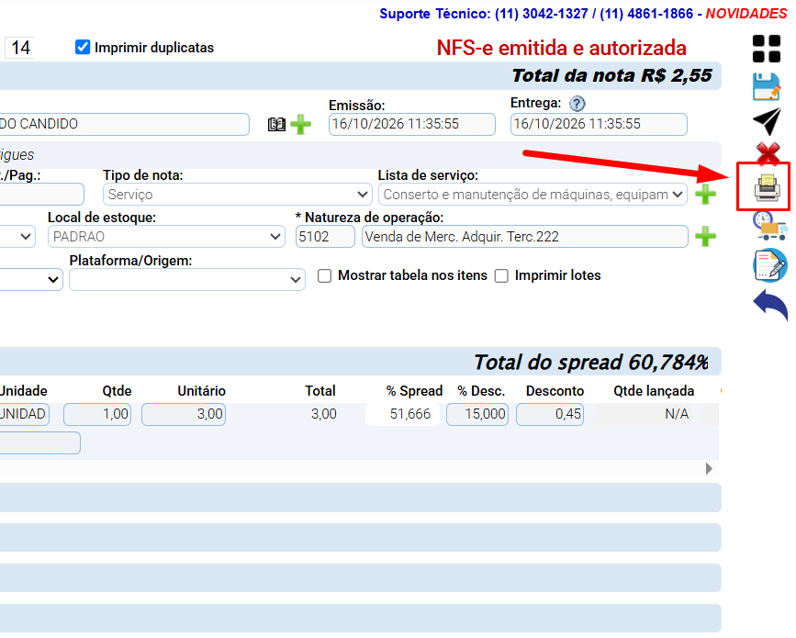Image resolution: width=796 pixels, height=638 pixels.
Task: Click the number field showing 14
Action: coord(20,48)
